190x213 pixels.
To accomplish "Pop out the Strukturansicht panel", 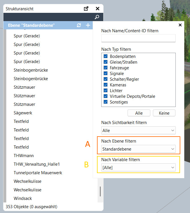I will pyautogui.click(x=86, y=9).
